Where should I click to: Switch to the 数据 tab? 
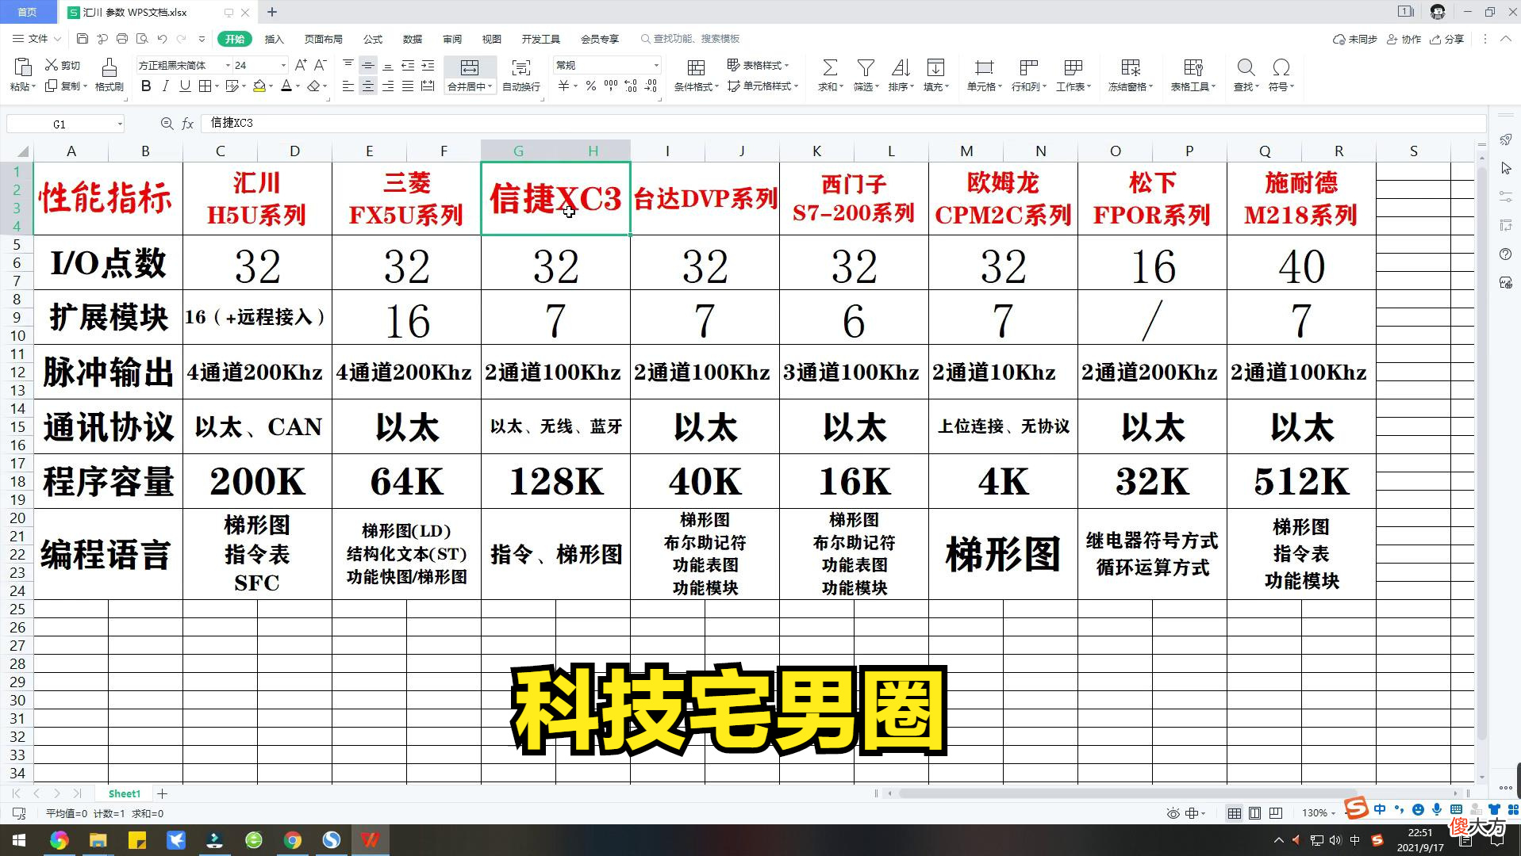tap(413, 39)
